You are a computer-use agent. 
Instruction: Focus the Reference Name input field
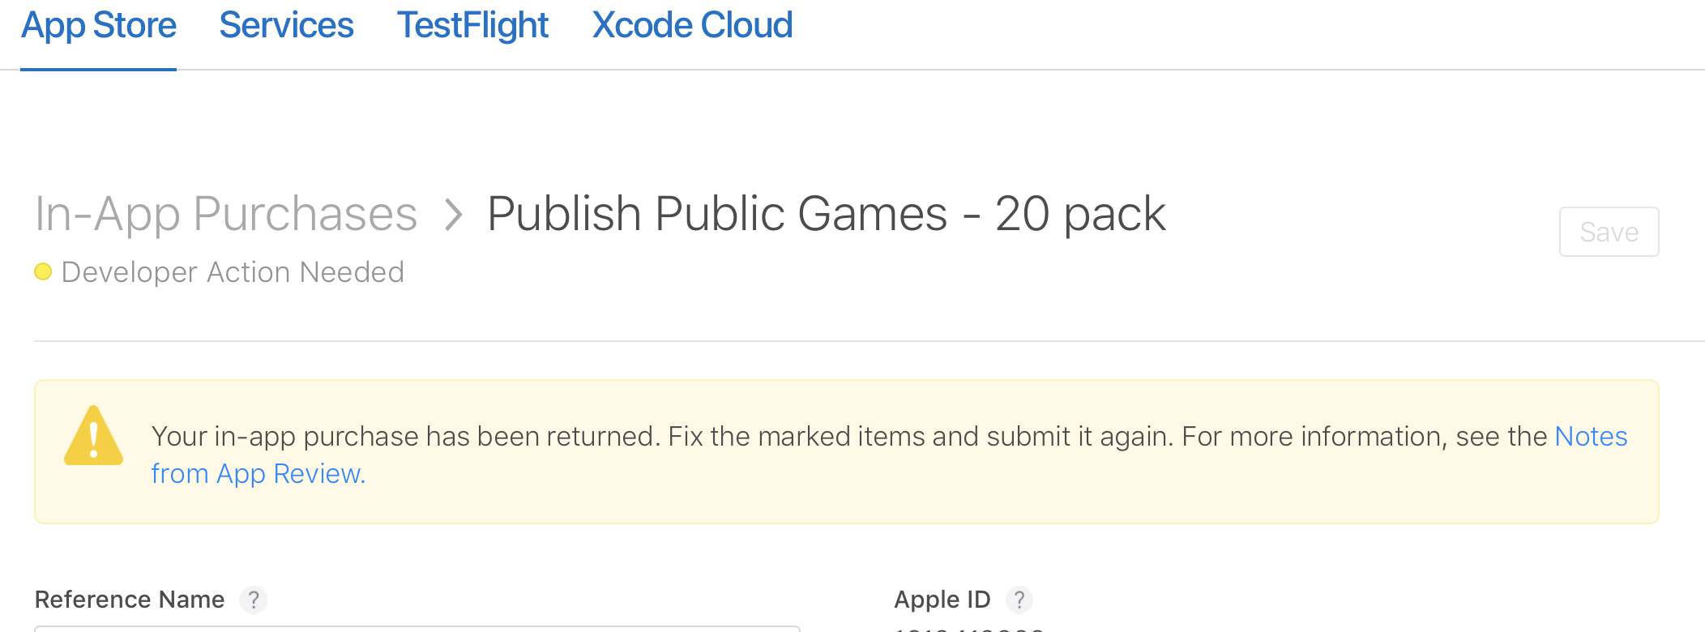click(417, 629)
